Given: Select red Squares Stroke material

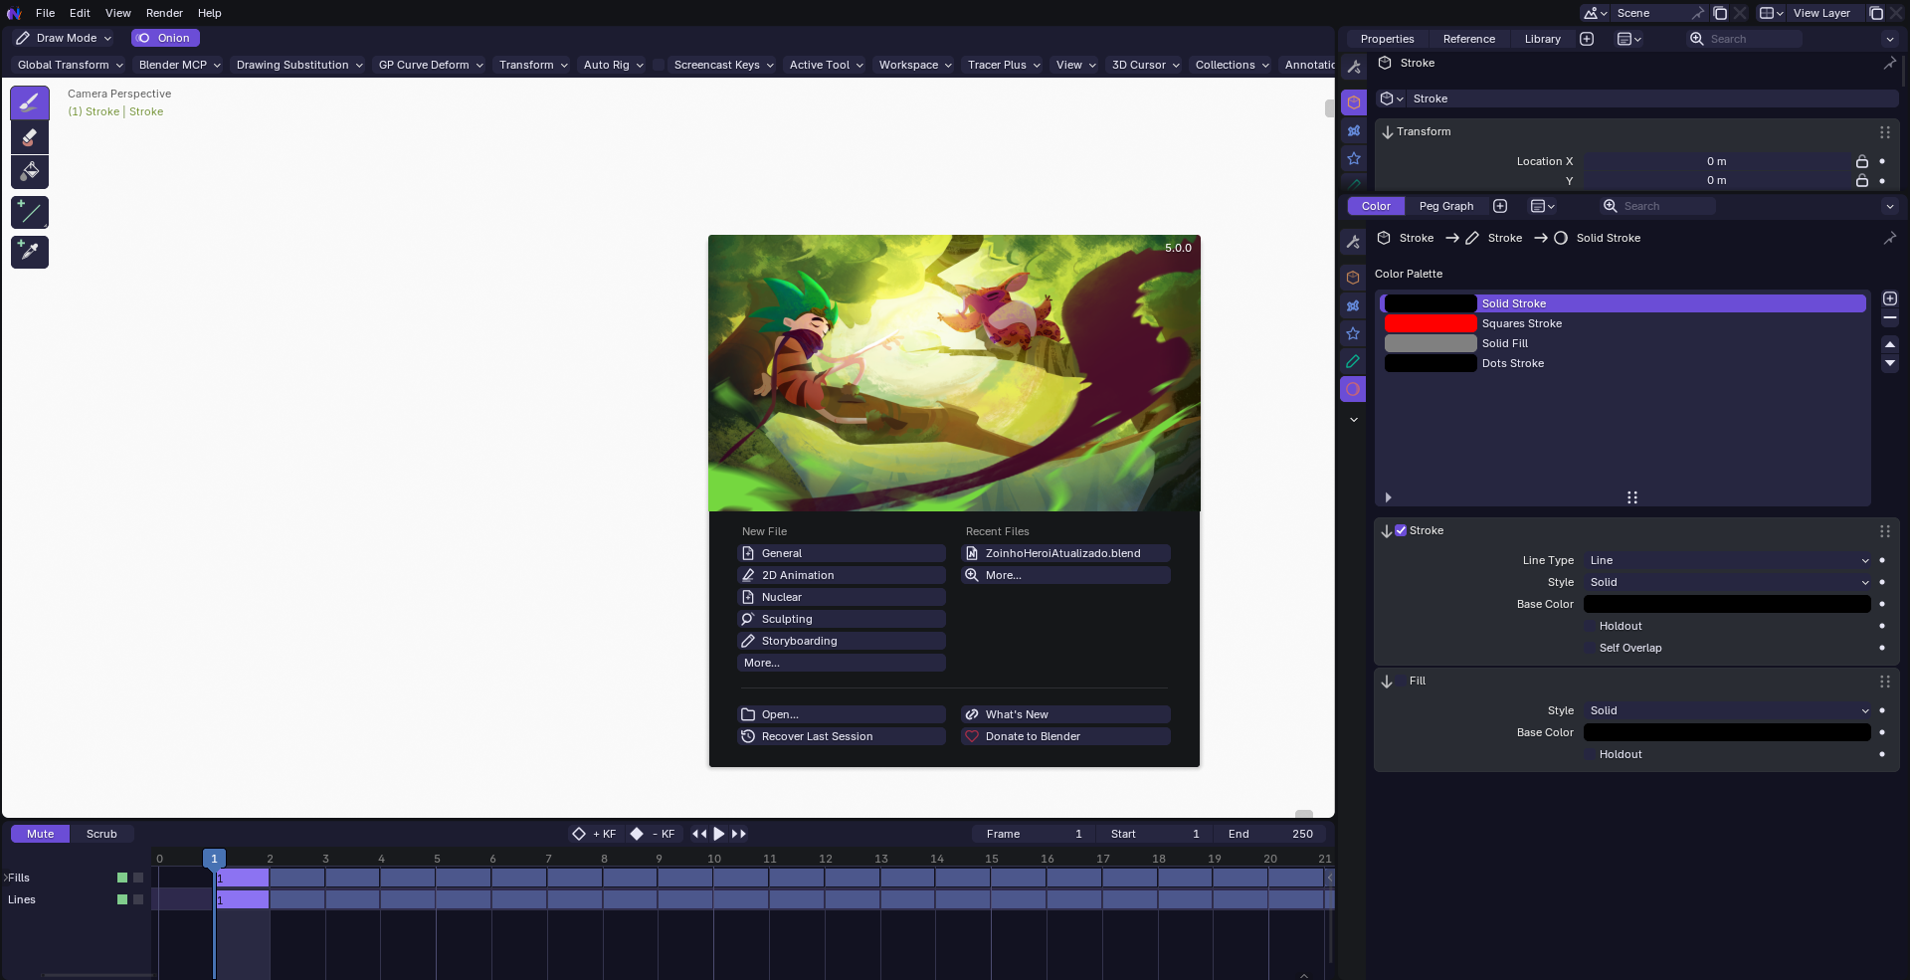Looking at the screenshot, I should [1623, 323].
